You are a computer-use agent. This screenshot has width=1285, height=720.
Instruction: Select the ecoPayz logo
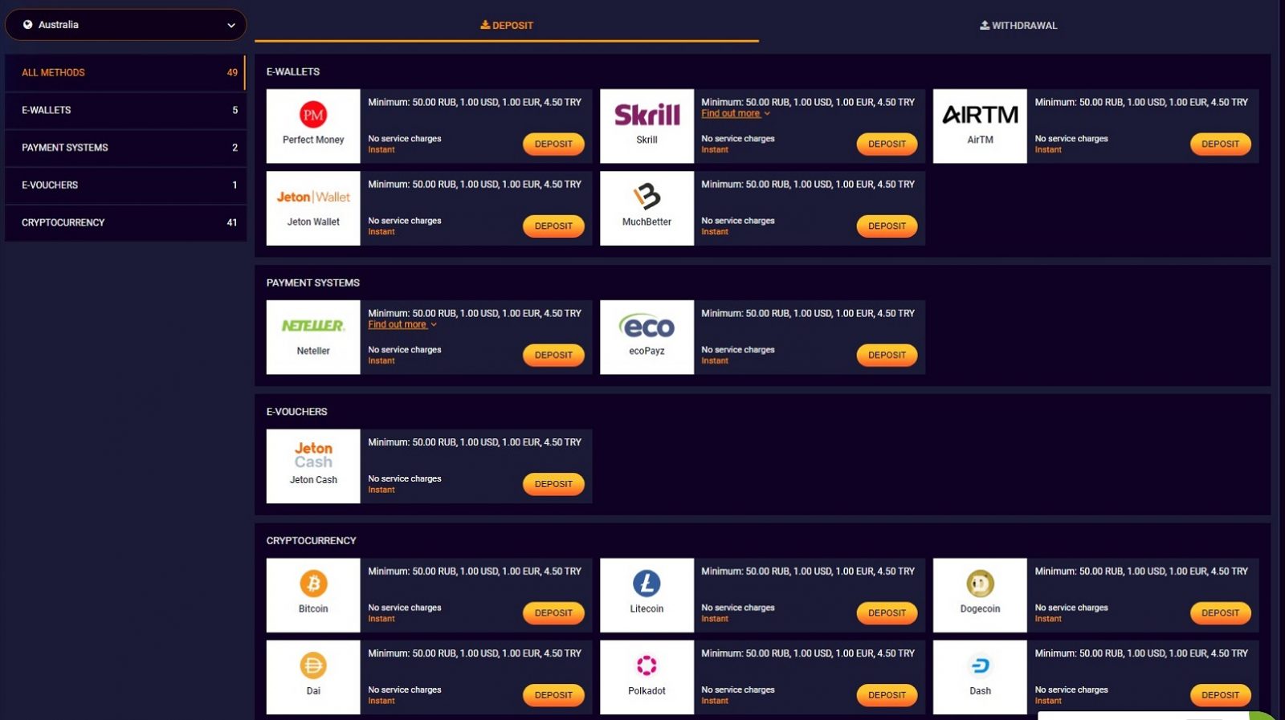click(x=647, y=327)
